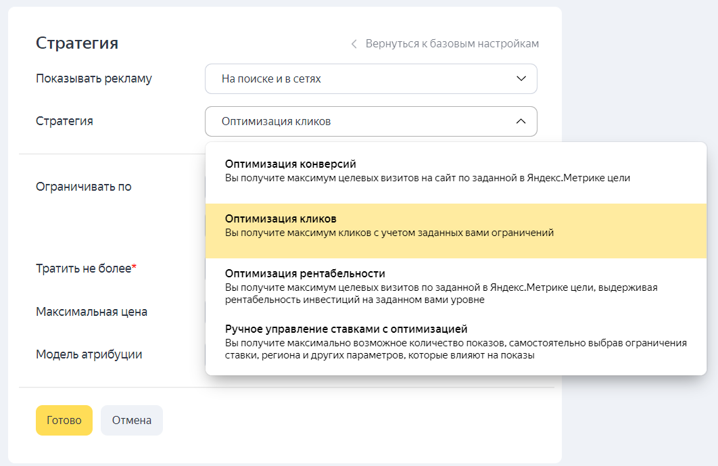Image resolution: width=718 pixels, height=466 pixels.
Task: Collapse strategy list using the up chevron
Action: [521, 122]
